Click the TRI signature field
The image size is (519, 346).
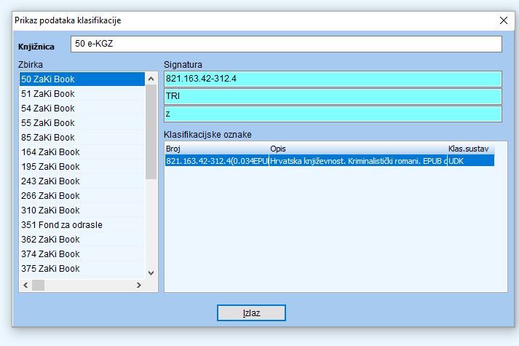[x=333, y=96]
